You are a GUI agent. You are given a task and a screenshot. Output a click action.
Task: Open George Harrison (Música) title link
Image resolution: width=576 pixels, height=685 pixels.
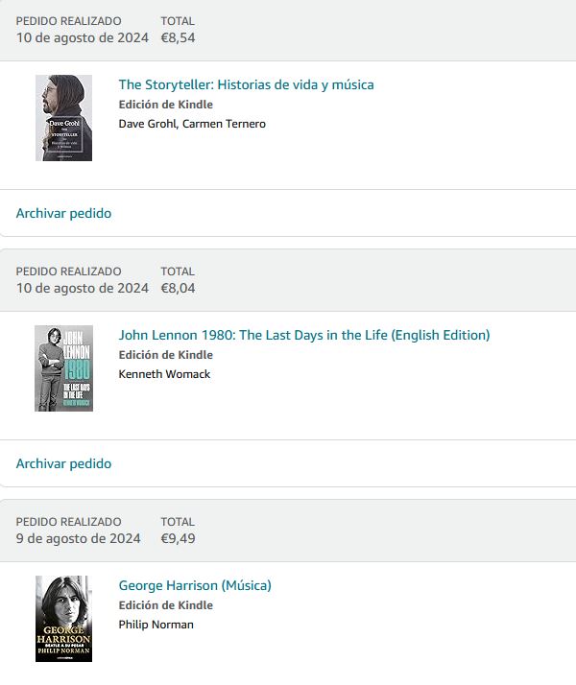coord(195,585)
